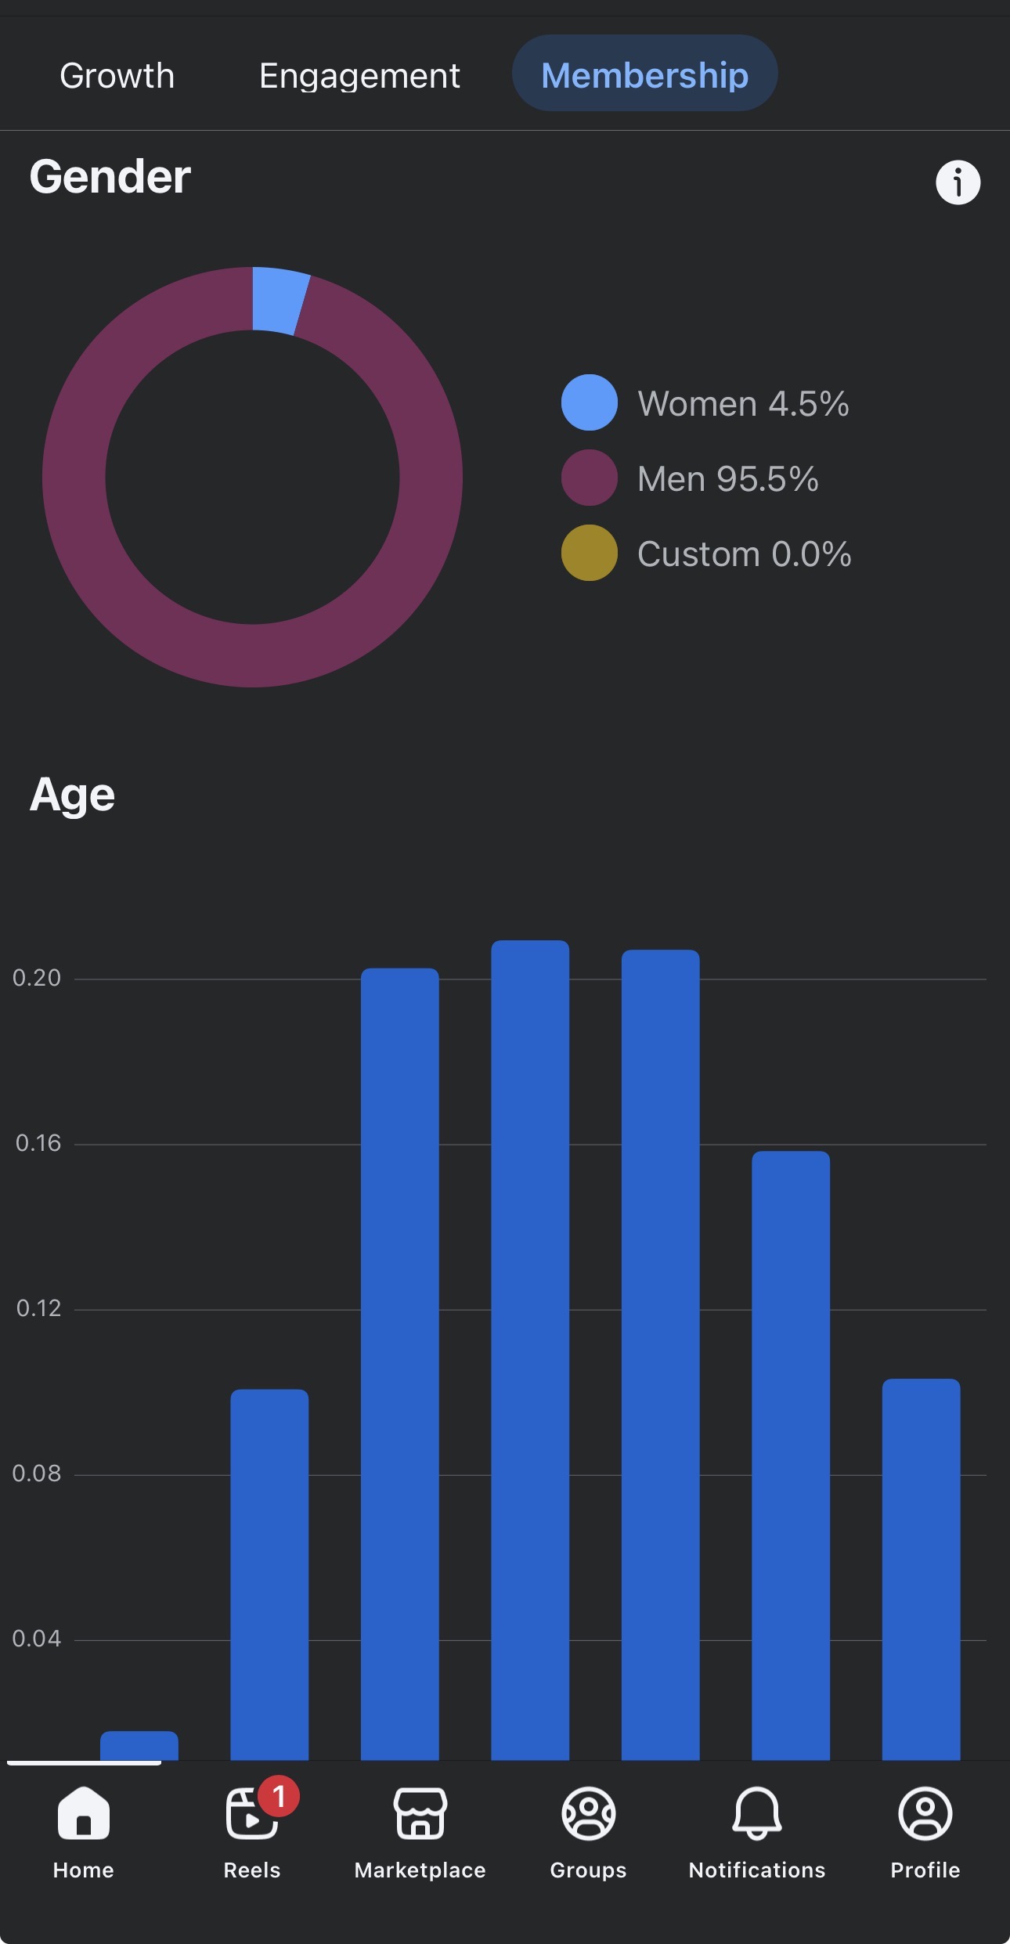The image size is (1010, 1944).
Task: Go to the Groups icon
Action: point(589,1812)
